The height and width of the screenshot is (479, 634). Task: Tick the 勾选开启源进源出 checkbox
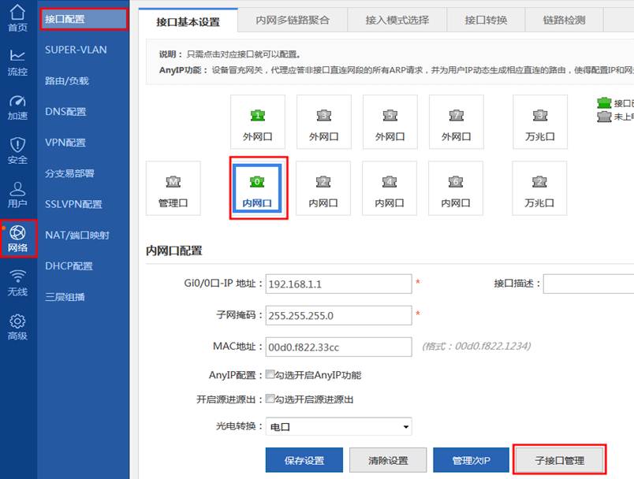(270, 399)
